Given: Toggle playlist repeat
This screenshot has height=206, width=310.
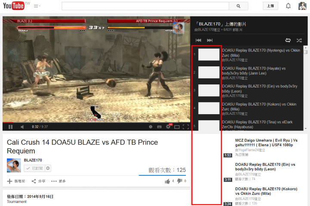Looking at the screenshot, I should (288, 41).
